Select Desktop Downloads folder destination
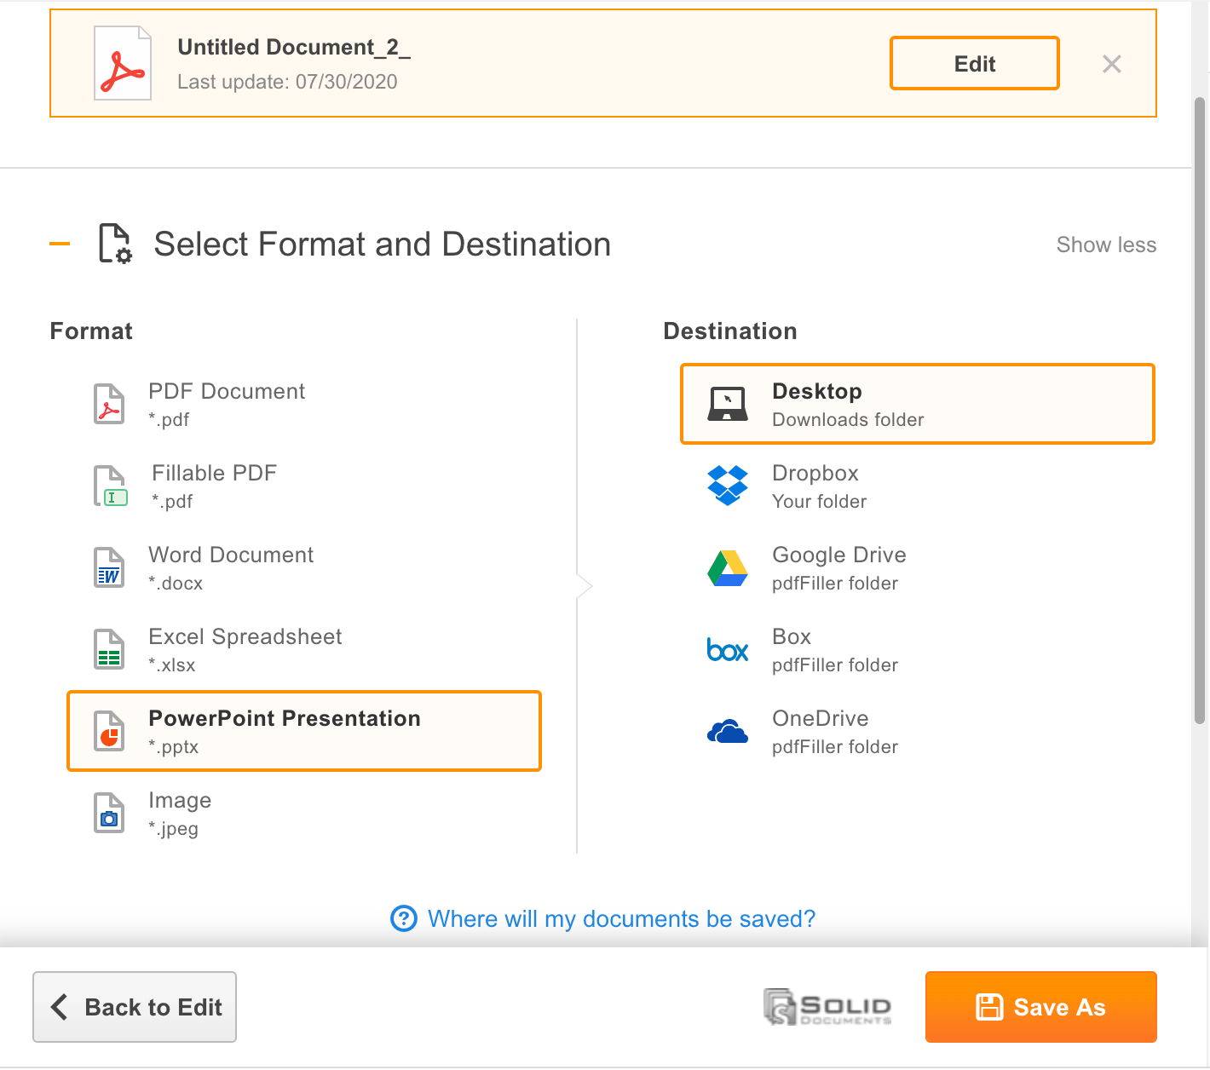This screenshot has height=1070, width=1210. coord(918,404)
